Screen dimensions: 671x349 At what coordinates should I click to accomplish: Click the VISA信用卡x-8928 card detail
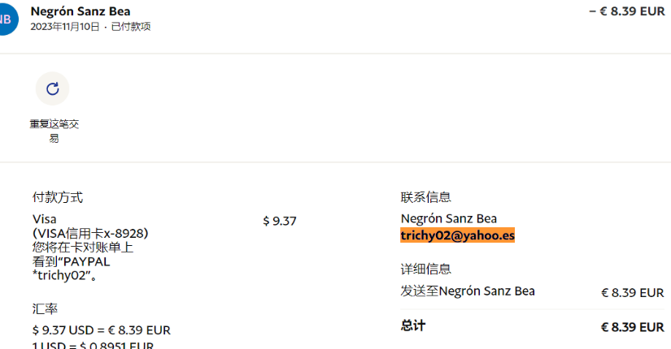pos(90,234)
